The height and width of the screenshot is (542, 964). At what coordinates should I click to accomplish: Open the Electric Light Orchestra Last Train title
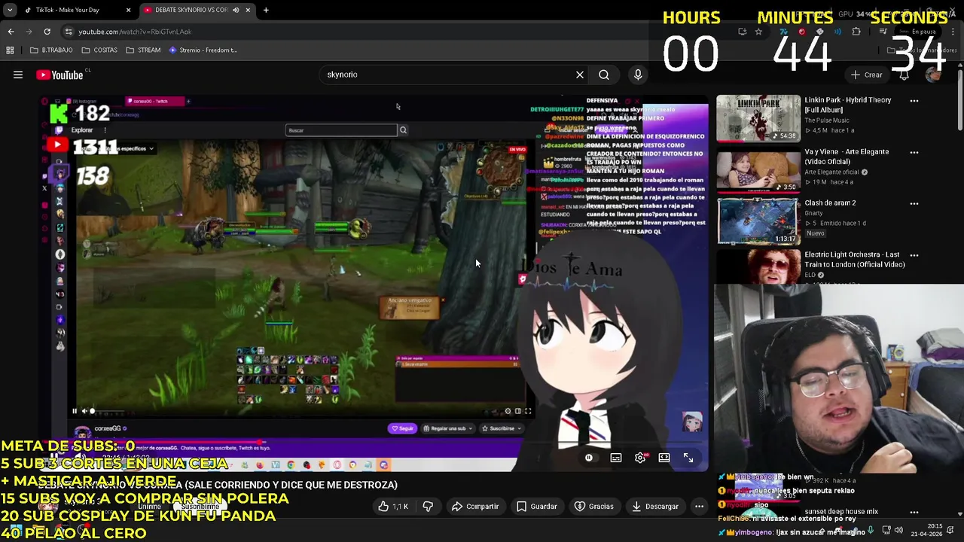pyautogui.click(x=855, y=260)
